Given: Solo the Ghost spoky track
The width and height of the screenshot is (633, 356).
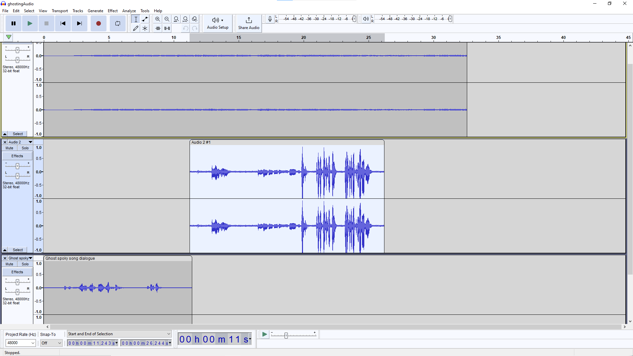Looking at the screenshot, I should 25,264.
